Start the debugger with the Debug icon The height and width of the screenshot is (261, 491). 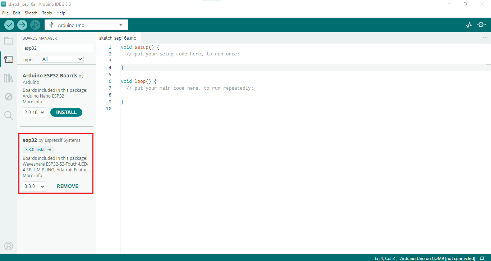point(35,25)
